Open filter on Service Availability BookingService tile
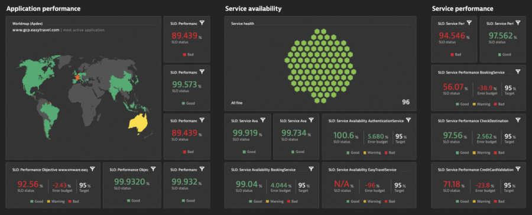This screenshot has height=215, width=532. tap(311, 169)
